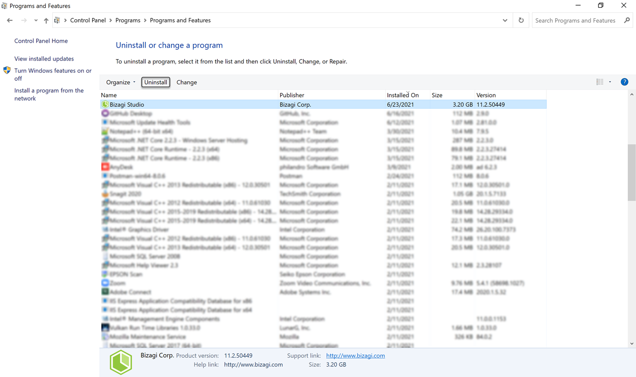Minimize the Programs and Features window
The height and width of the screenshot is (377, 636).
[578, 6]
